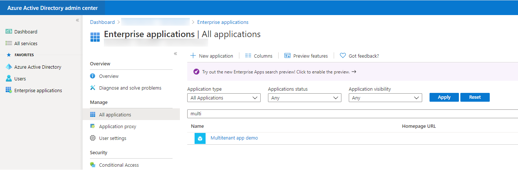Click the plus icon for New application

pos(193,56)
